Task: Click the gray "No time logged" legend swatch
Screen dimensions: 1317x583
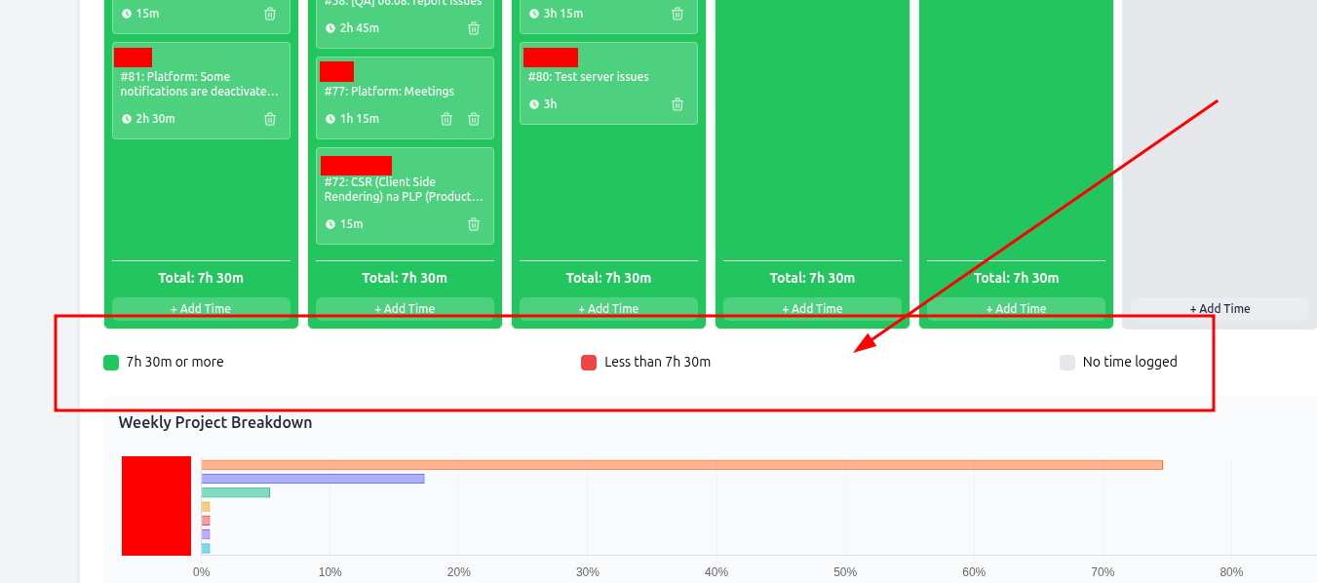Action: tap(1067, 363)
